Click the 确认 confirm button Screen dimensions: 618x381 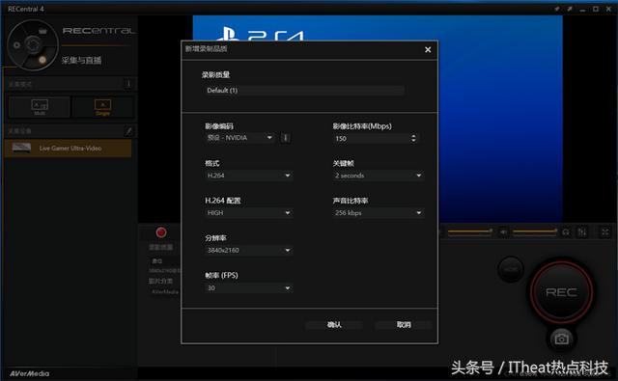pos(334,325)
